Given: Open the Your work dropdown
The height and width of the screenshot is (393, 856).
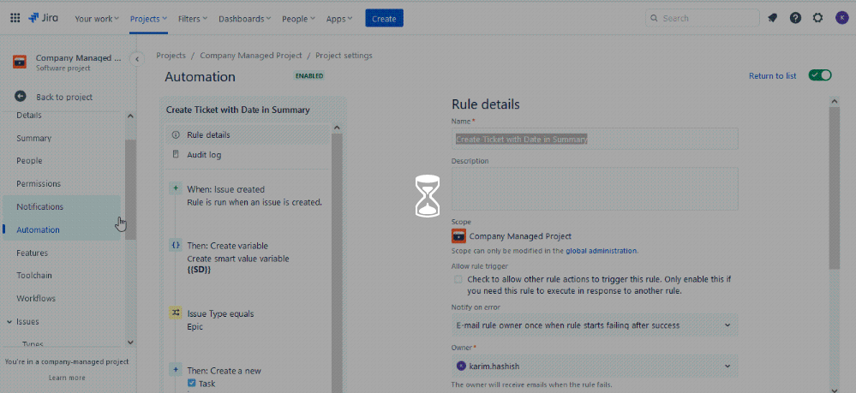Looking at the screenshot, I should [x=97, y=19].
